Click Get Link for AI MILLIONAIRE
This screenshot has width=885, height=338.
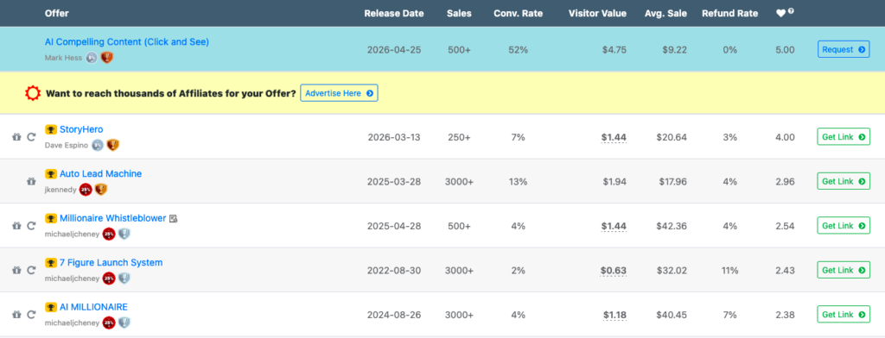click(x=844, y=315)
